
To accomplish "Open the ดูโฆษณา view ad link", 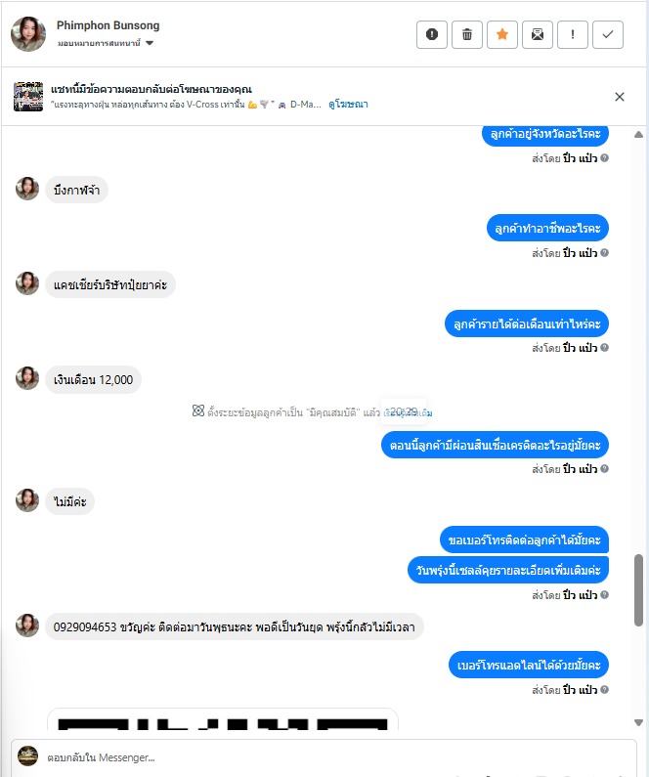I will (348, 104).
